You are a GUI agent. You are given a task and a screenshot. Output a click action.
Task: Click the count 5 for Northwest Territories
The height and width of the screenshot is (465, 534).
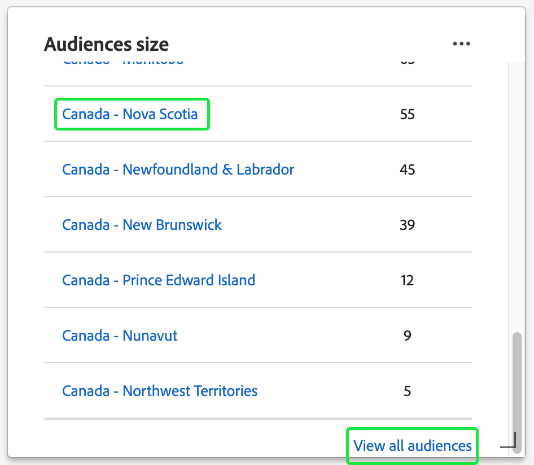click(407, 391)
